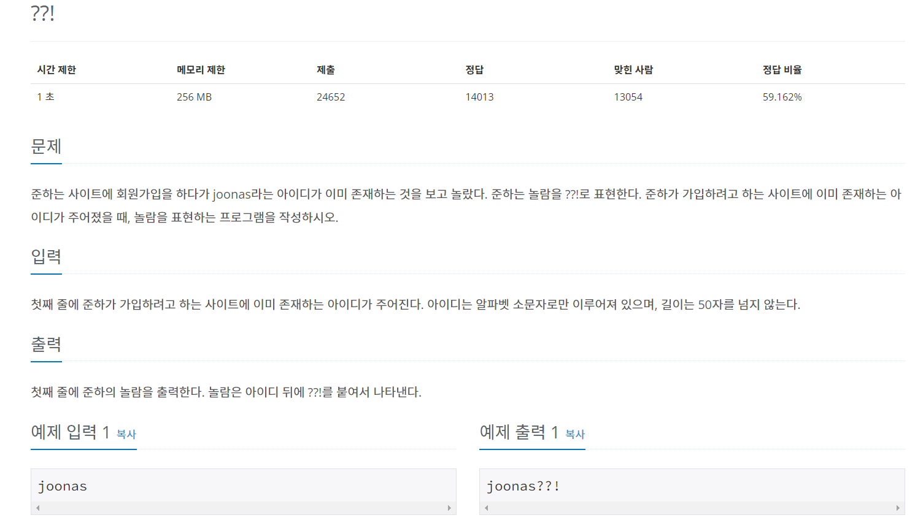Click the 맞힌 사람 column header

[633, 70]
